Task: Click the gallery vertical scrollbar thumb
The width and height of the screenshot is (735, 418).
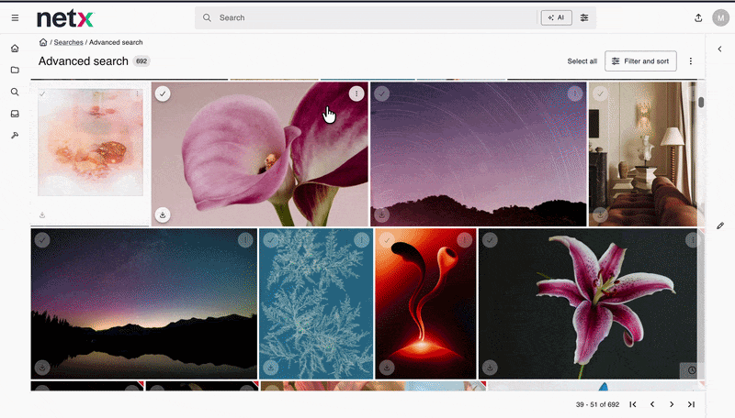Action: (701, 103)
